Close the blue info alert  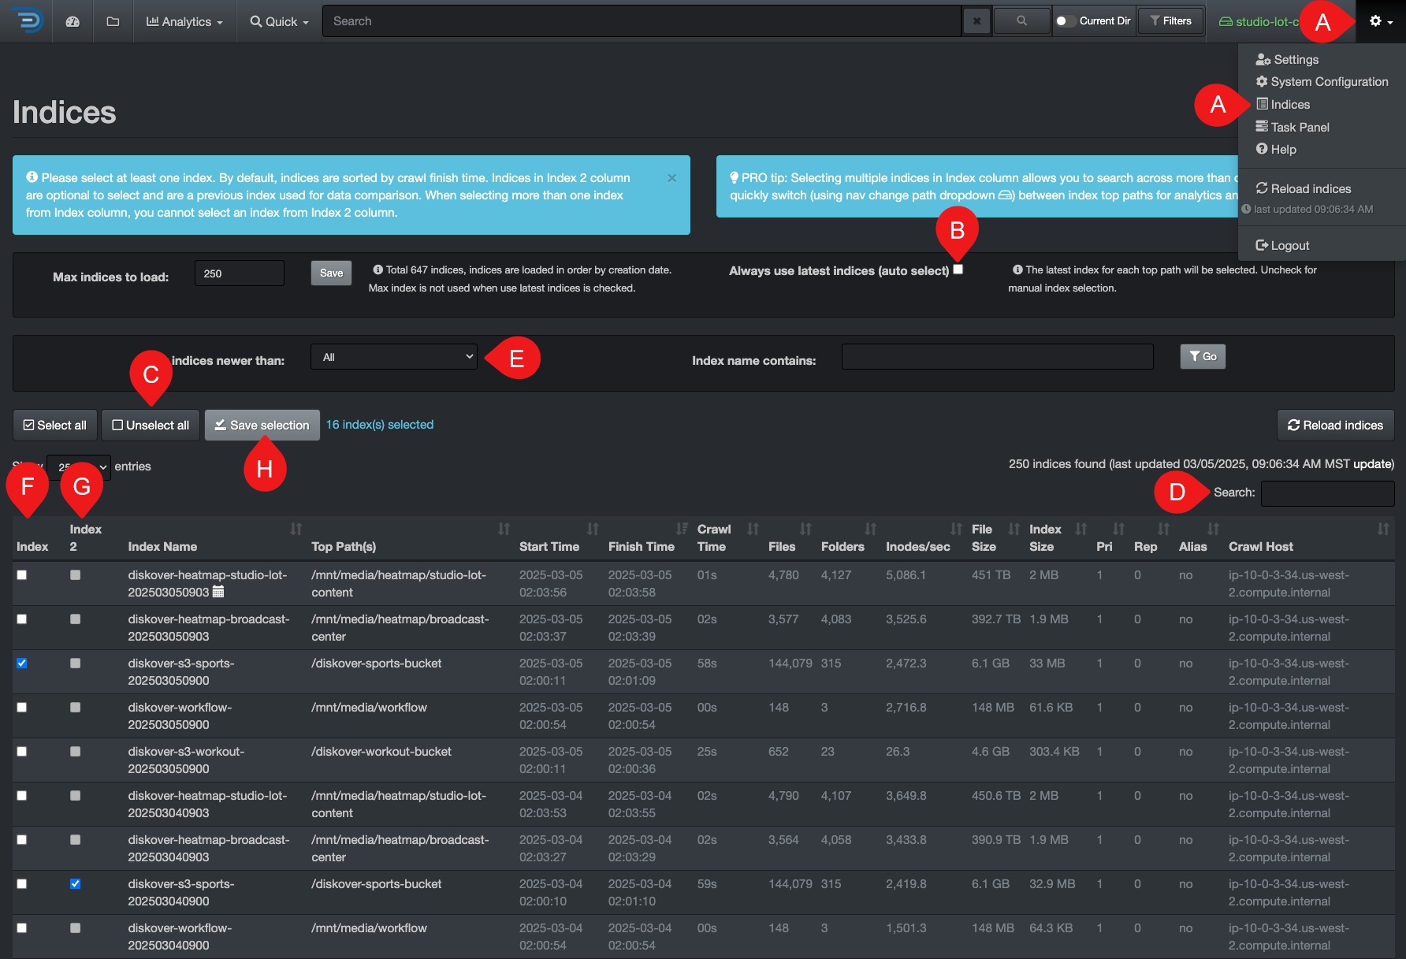(x=671, y=178)
